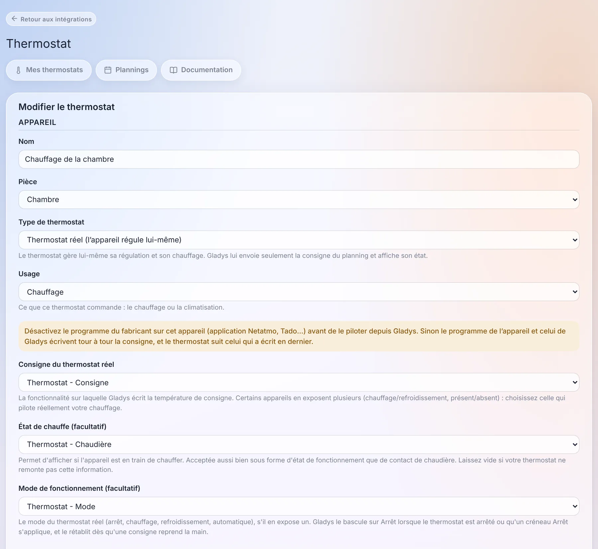
Task: Click the chevron of Thermostat - Chaudière select
Action: point(575,445)
